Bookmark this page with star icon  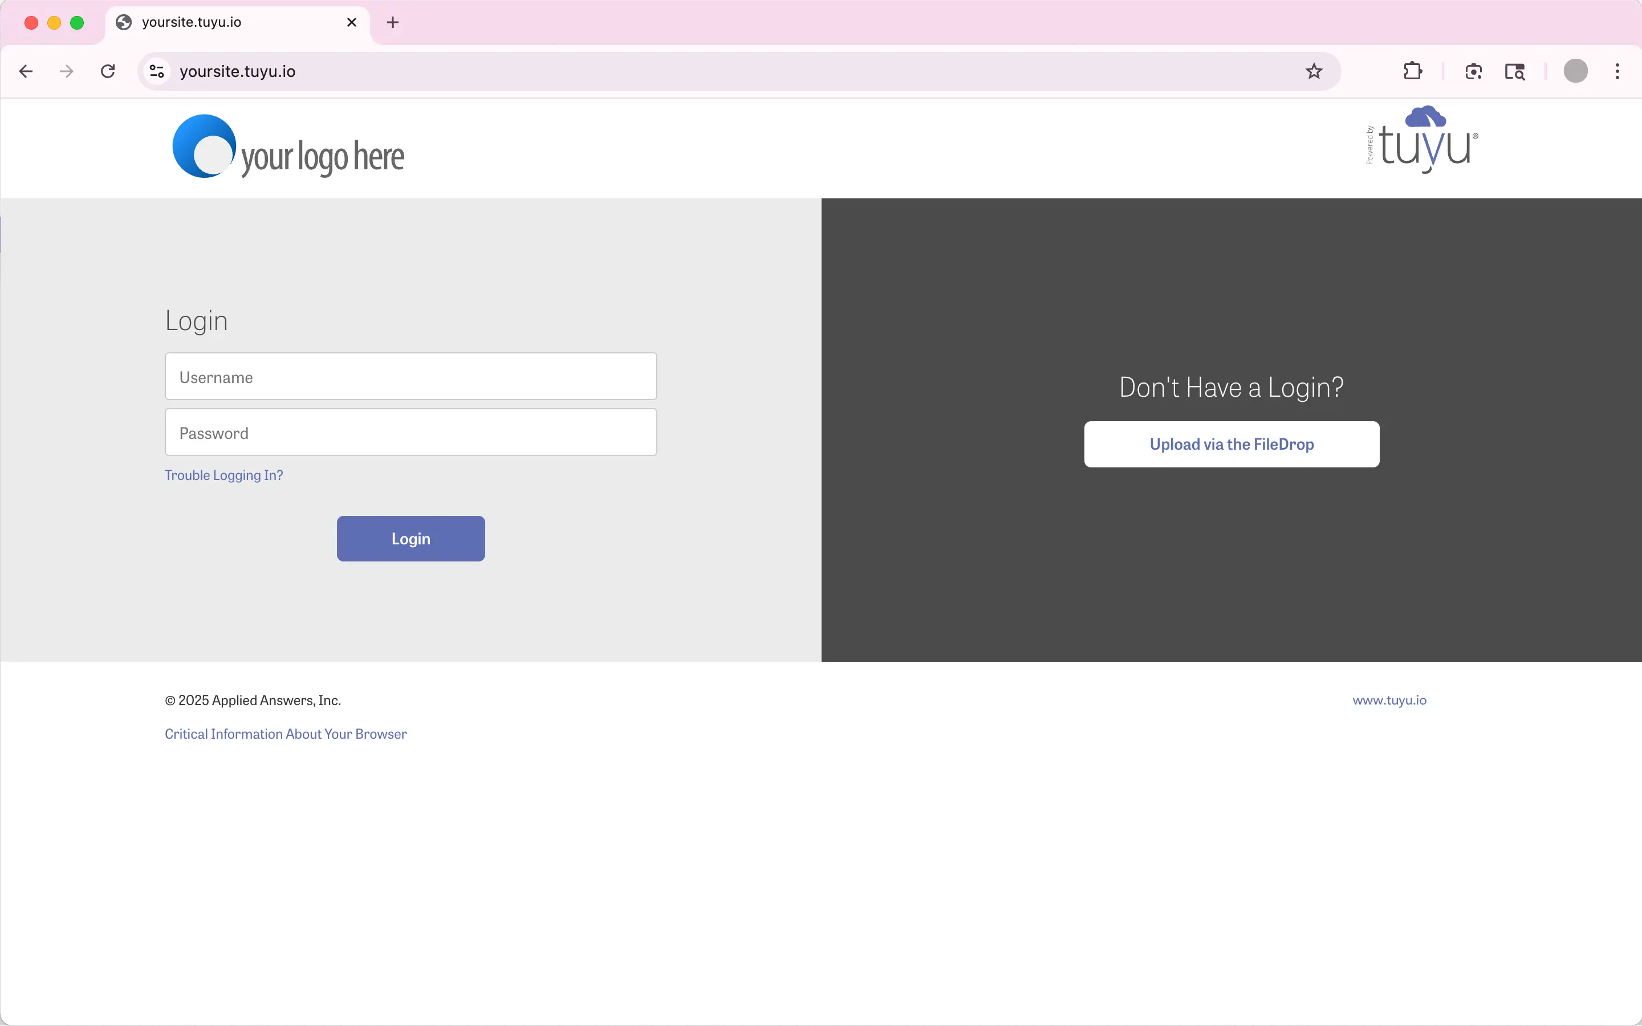click(1314, 71)
